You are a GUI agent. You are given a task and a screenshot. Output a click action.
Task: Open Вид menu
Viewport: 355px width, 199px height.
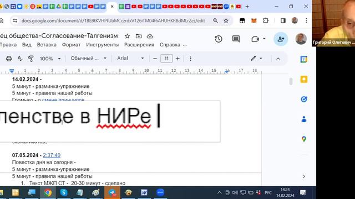point(27,45)
